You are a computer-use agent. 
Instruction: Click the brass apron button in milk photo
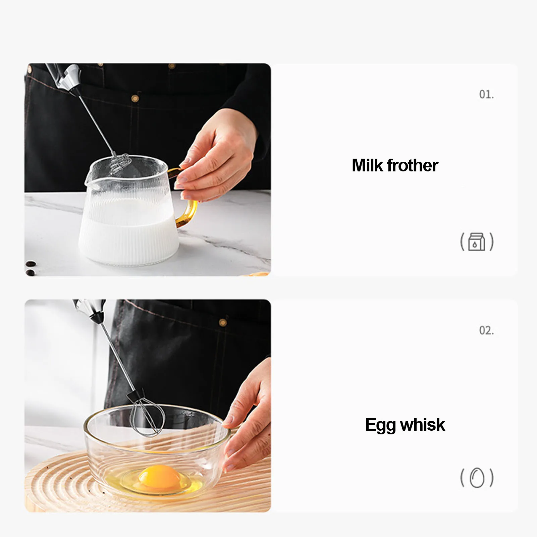(x=135, y=98)
